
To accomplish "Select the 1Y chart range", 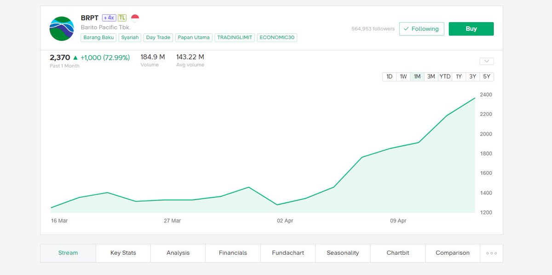I will coord(459,77).
